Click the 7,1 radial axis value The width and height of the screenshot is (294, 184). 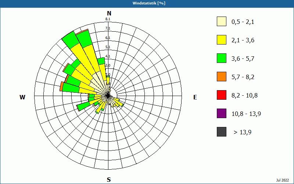click(x=108, y=28)
